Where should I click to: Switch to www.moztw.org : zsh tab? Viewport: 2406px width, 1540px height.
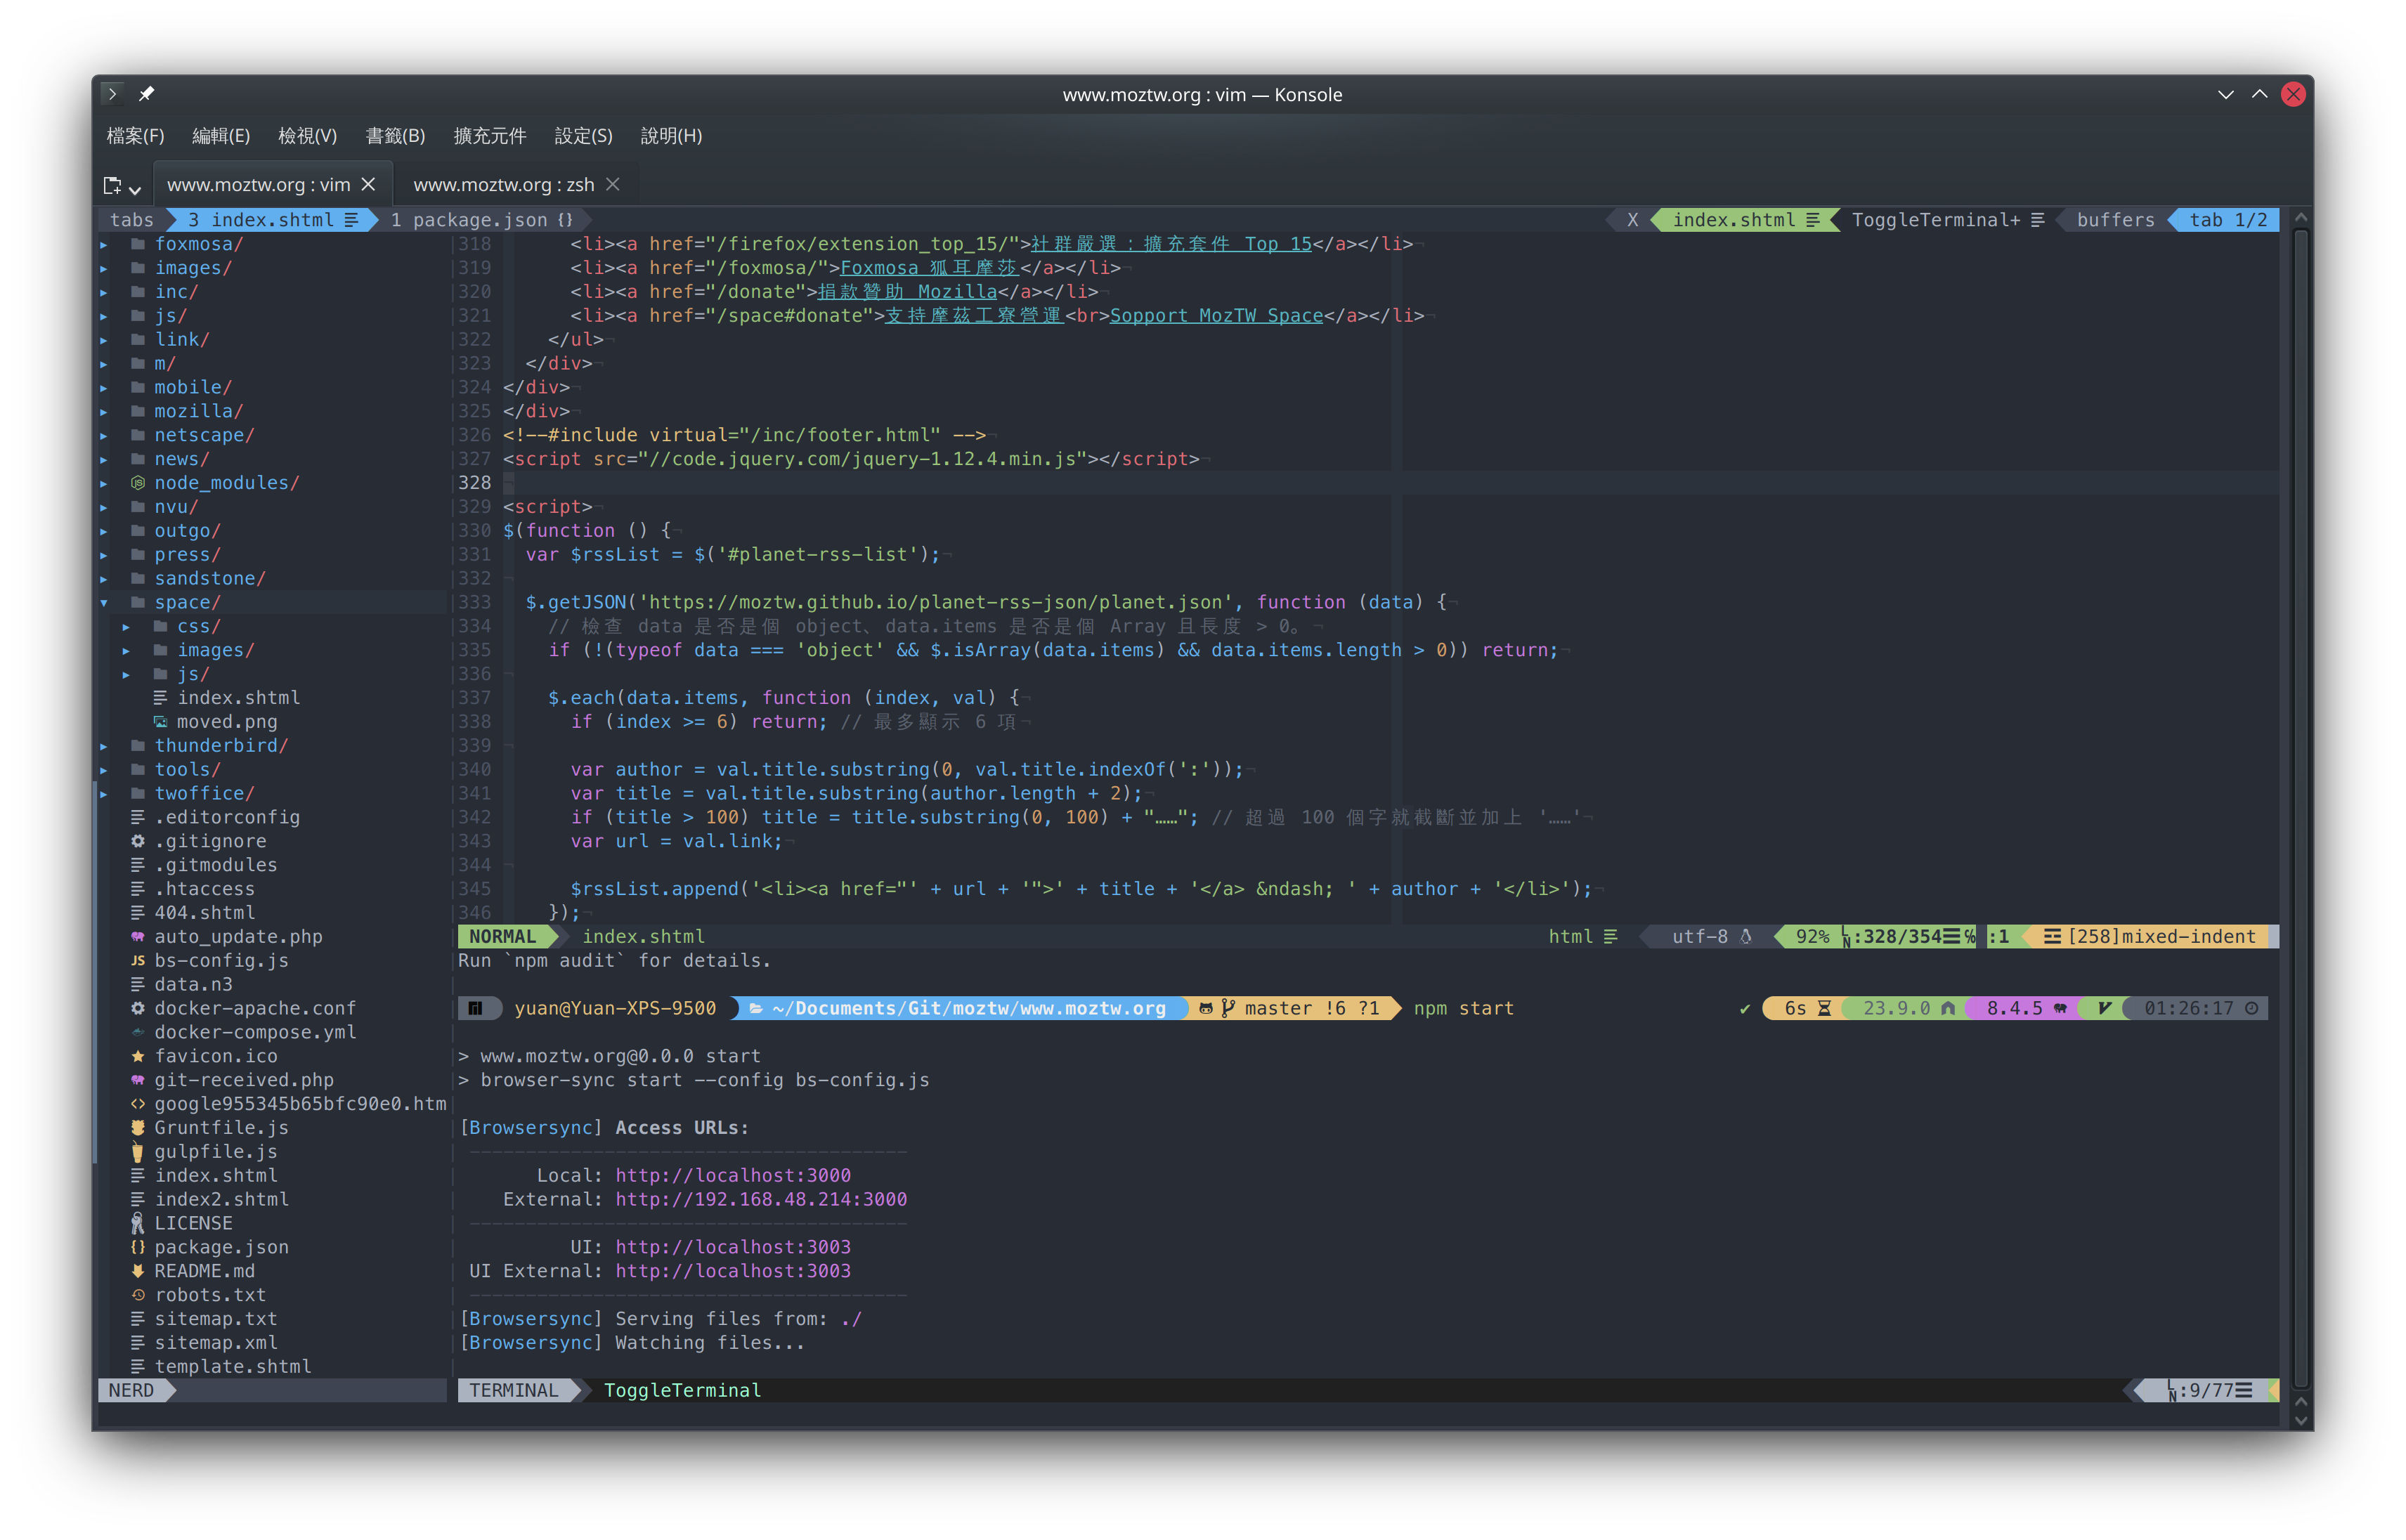point(503,185)
